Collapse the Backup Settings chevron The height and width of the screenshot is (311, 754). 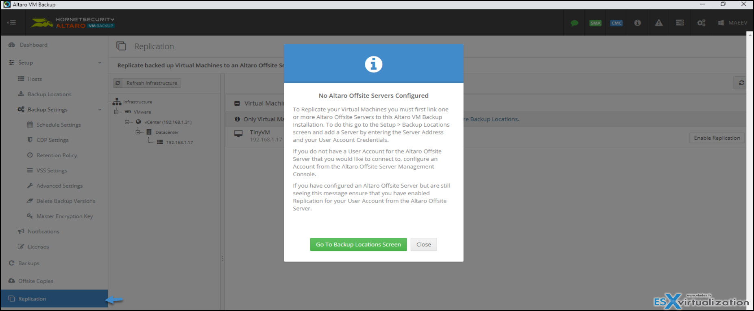tap(100, 110)
